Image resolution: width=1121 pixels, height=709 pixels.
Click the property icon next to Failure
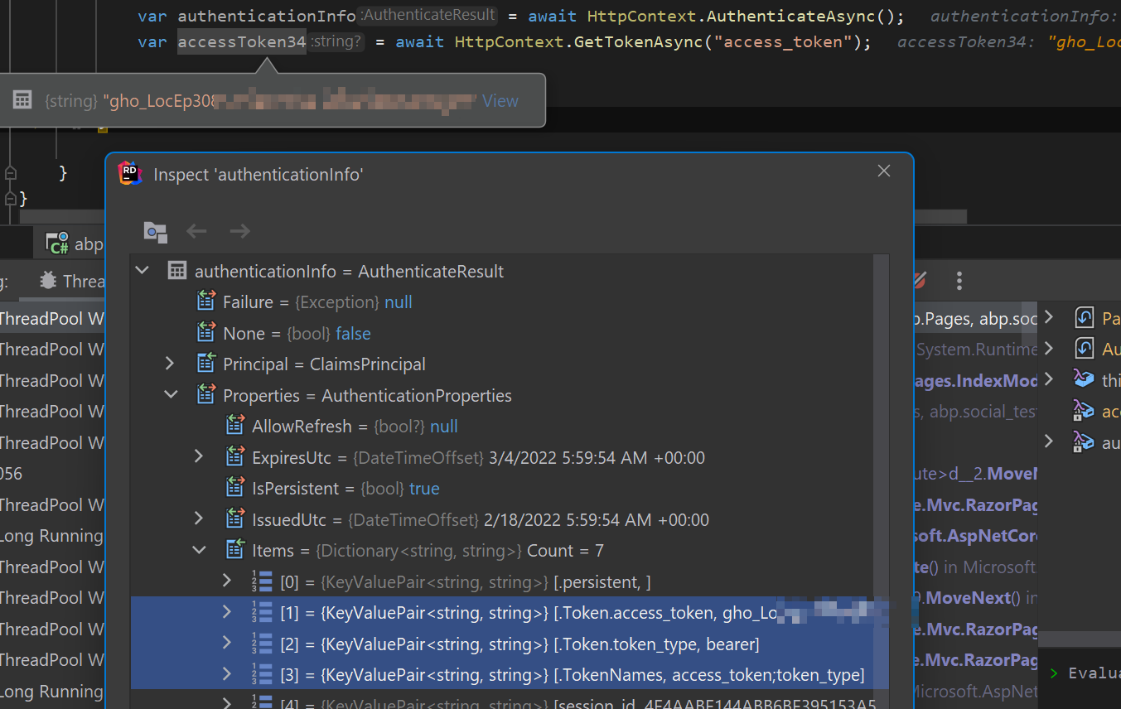tap(206, 302)
